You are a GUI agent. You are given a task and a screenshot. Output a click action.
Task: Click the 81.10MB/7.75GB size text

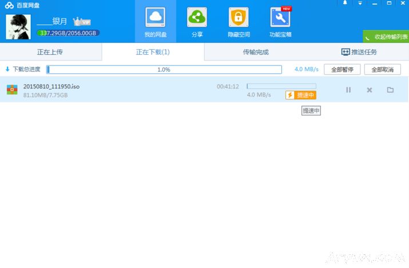[45, 95]
